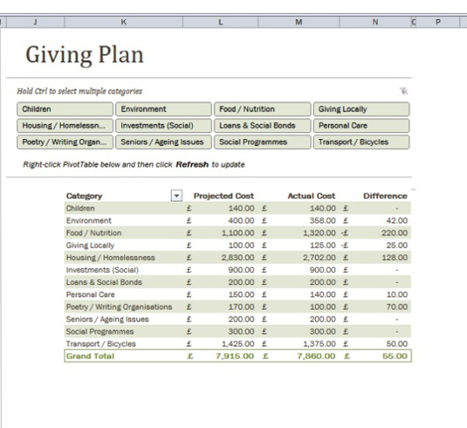This screenshot has width=467, height=428.
Task: Click the Grand Total row label
Action: point(90,356)
